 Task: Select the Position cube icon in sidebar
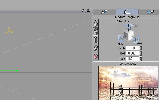point(96,24)
